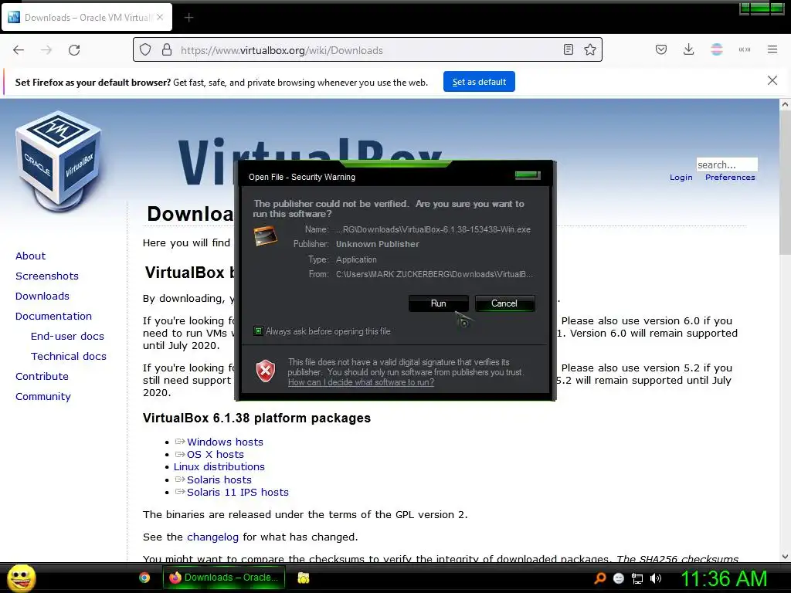Screen dimensions: 791x593
Task: Click the Unknown Publisher text in dialog
Action: pyautogui.click(x=377, y=244)
